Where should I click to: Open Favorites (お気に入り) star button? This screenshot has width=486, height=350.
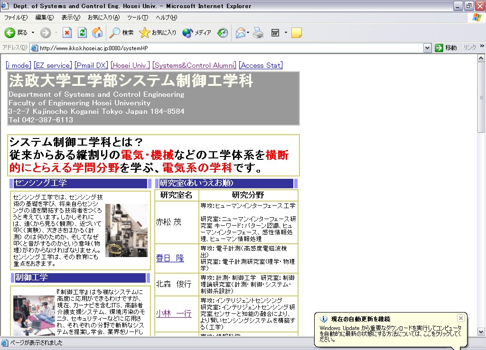pos(158,33)
